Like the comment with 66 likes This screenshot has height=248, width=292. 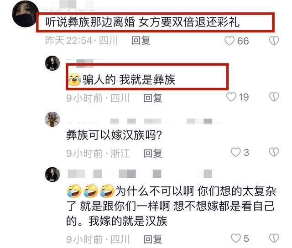tap(229, 41)
